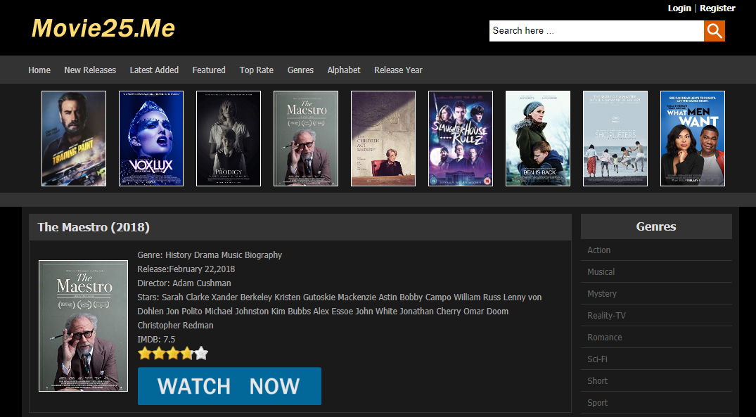The width and height of the screenshot is (756, 417).
Task: Open New Releases navigation item
Action: [90, 70]
